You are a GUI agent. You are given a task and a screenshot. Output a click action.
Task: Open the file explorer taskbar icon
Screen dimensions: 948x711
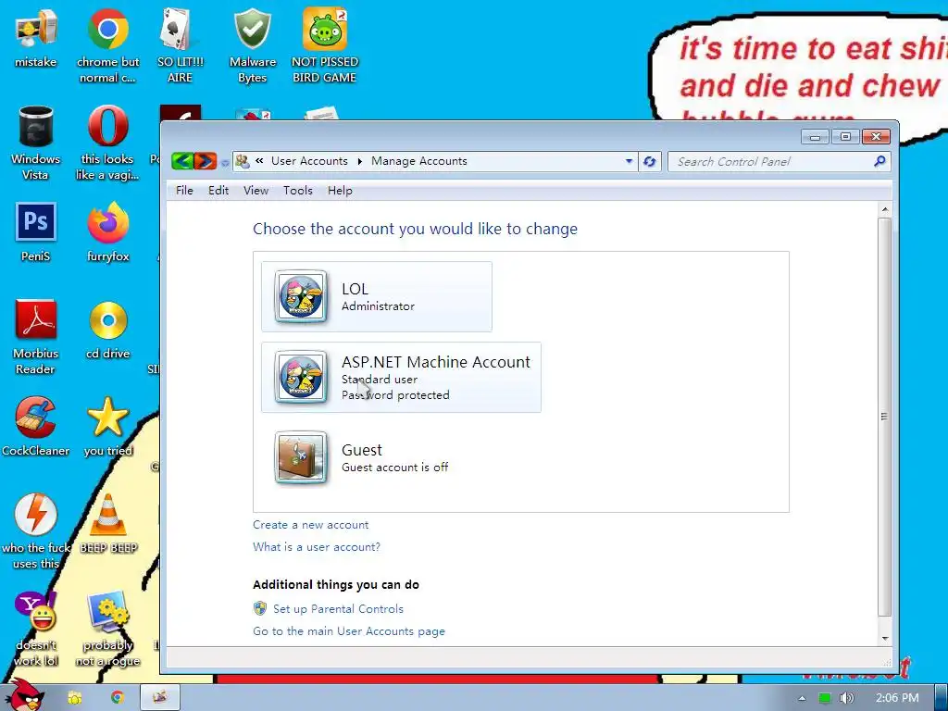click(x=74, y=698)
